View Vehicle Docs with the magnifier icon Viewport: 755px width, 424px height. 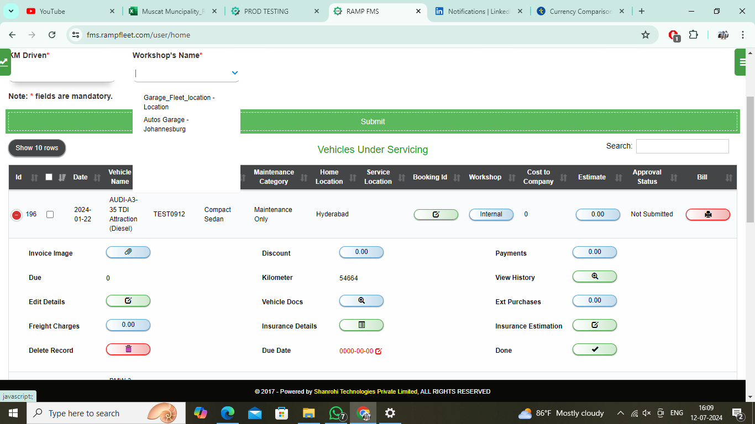[361, 300]
